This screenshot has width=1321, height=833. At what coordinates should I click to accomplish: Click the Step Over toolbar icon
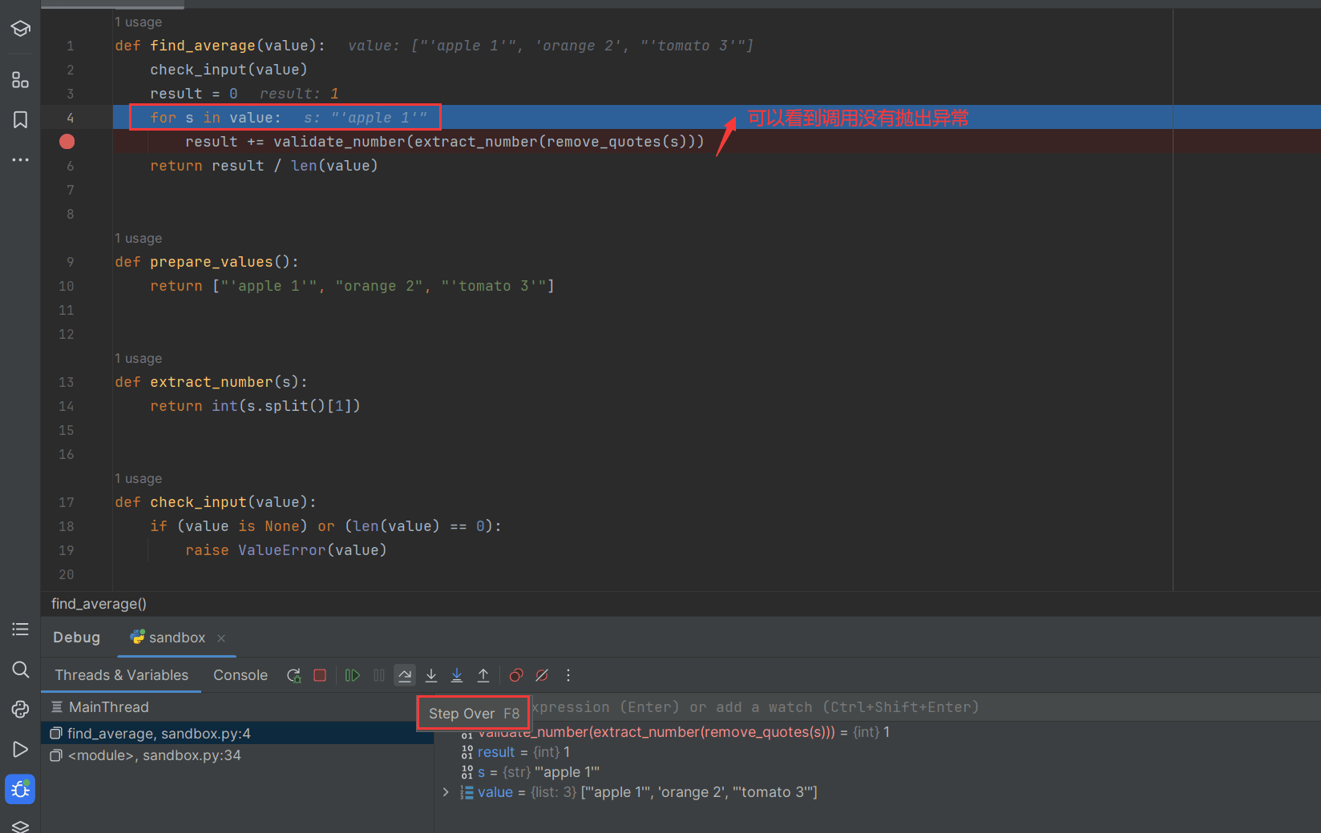tap(405, 675)
